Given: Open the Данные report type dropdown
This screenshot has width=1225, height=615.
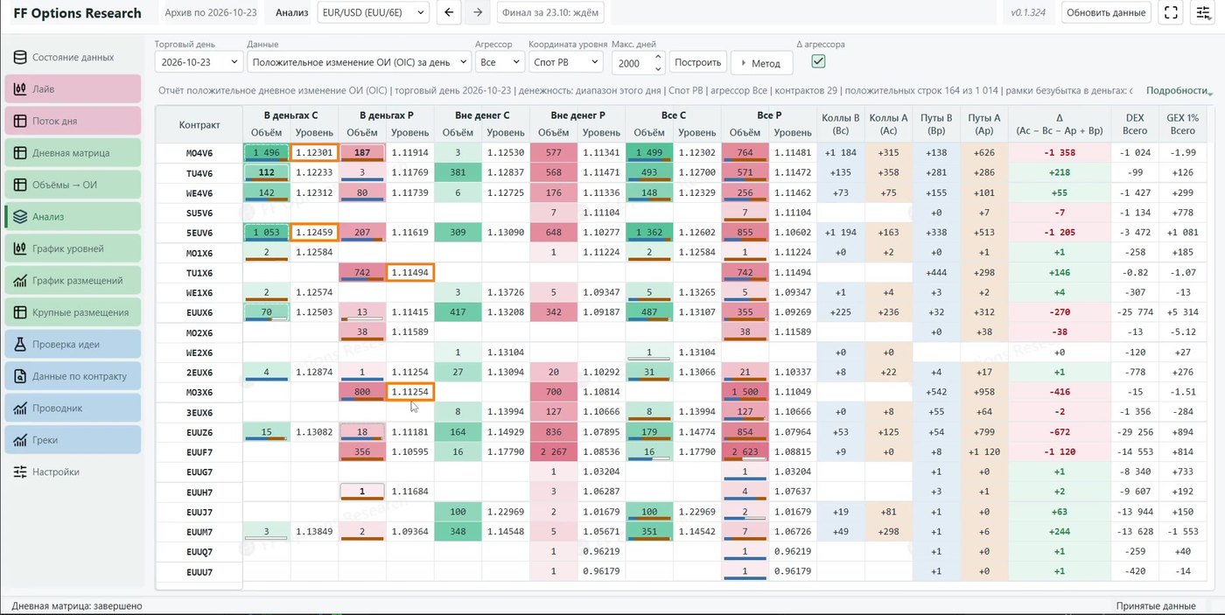Looking at the screenshot, I should pyautogui.click(x=360, y=62).
